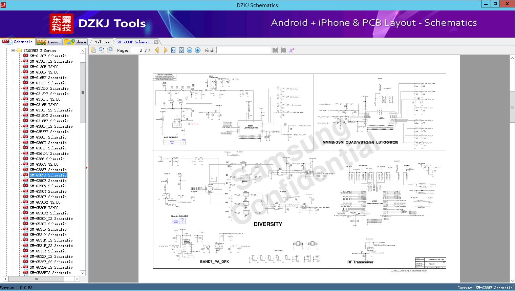The width and height of the screenshot is (515, 291).
Task: Collapse the left panel with red arrow
Action: coord(87,167)
